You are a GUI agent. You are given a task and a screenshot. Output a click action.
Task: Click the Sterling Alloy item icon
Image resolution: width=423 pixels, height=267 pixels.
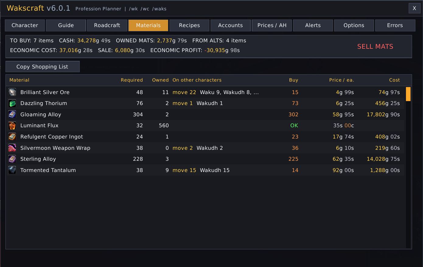click(12, 159)
